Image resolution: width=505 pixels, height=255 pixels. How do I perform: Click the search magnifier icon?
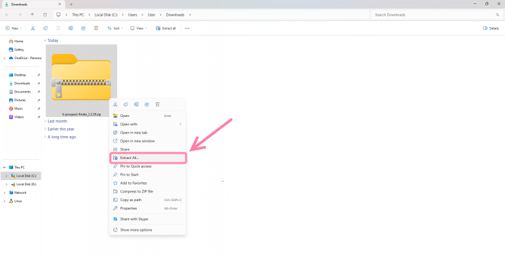pos(498,15)
